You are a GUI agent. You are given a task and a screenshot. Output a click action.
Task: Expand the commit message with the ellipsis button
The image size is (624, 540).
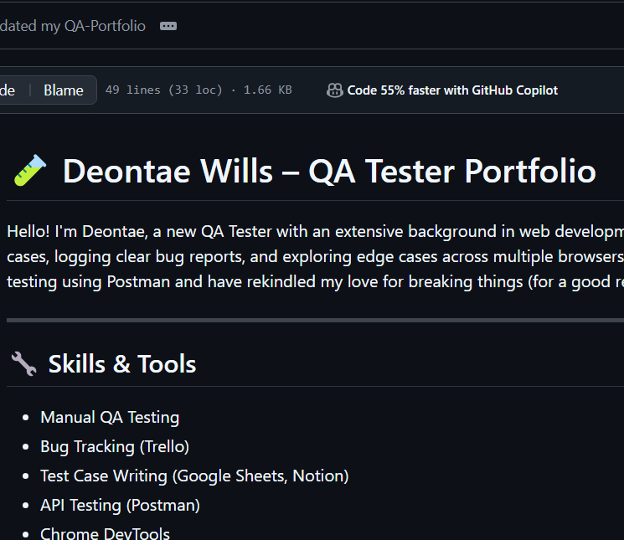(x=168, y=26)
